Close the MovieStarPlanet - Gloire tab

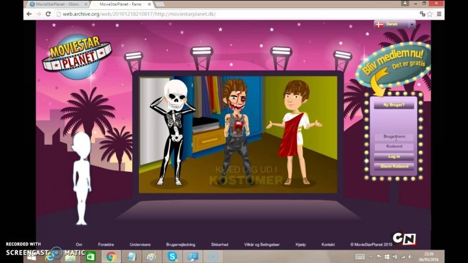pyautogui.click(x=86, y=4)
